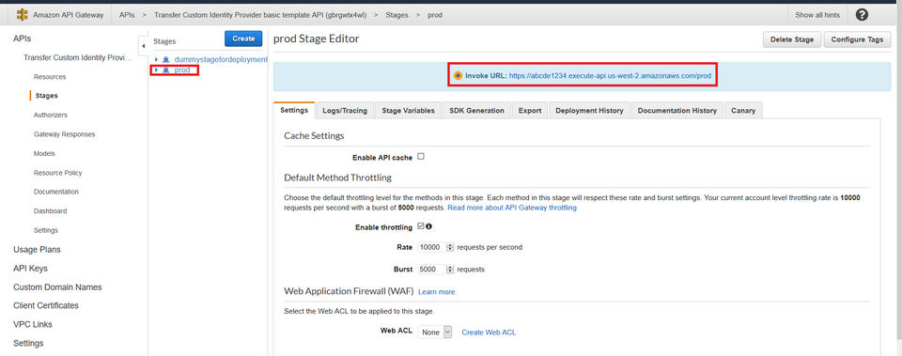
Task: Expand the dummystagefordeployment stage tree
Action: [156, 59]
